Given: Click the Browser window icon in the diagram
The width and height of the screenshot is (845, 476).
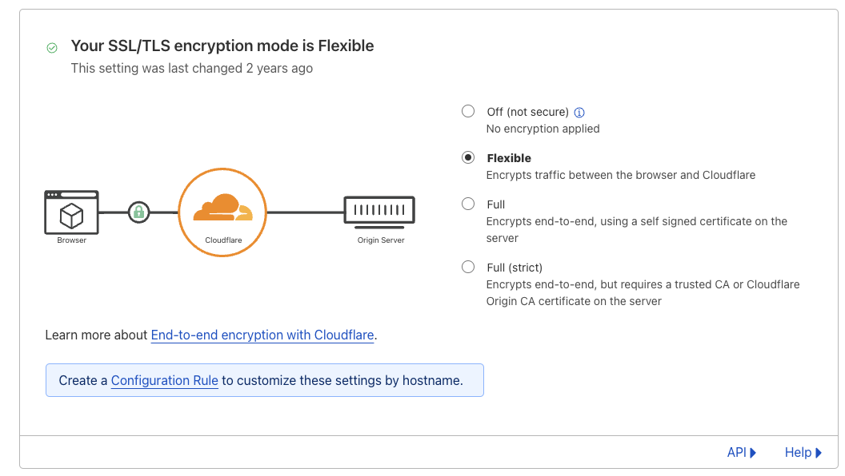Looking at the screenshot, I should (x=72, y=212).
